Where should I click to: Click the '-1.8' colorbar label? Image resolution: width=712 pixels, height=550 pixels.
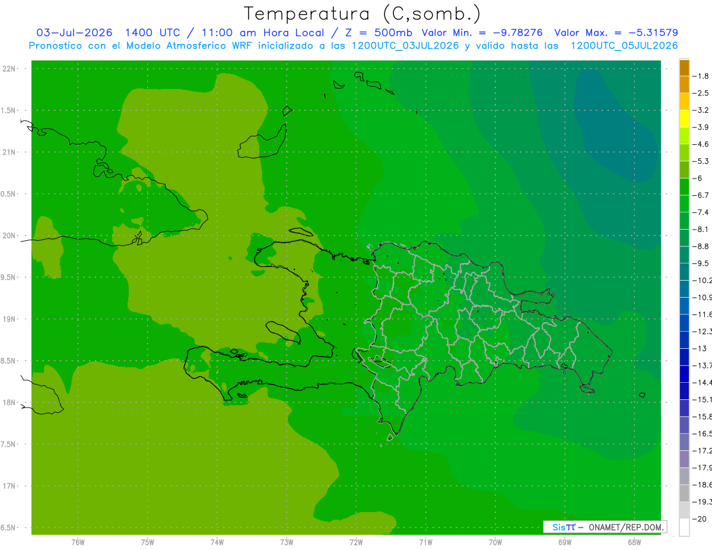pos(701,76)
